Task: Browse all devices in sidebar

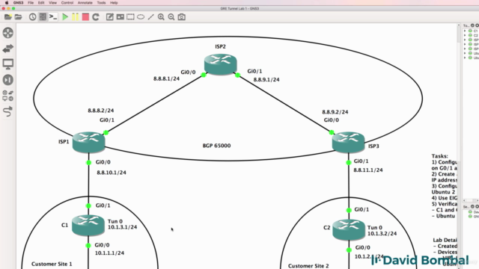Action: 8,96
